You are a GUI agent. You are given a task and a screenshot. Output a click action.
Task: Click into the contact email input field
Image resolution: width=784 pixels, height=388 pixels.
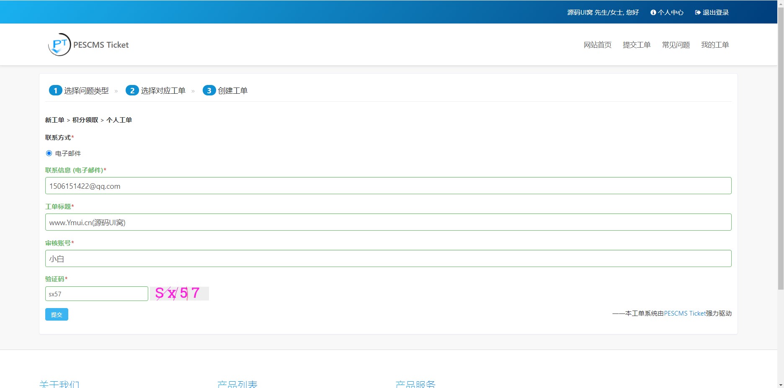(388, 186)
